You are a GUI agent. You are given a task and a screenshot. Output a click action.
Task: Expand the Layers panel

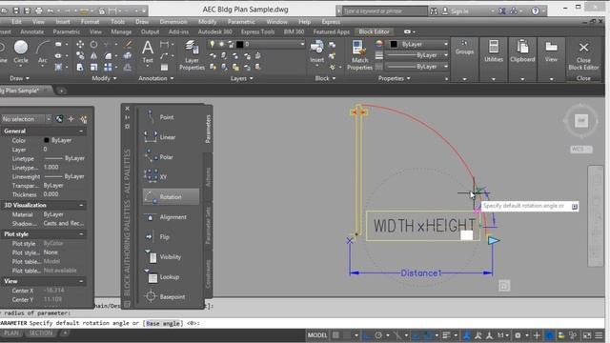tap(241, 78)
